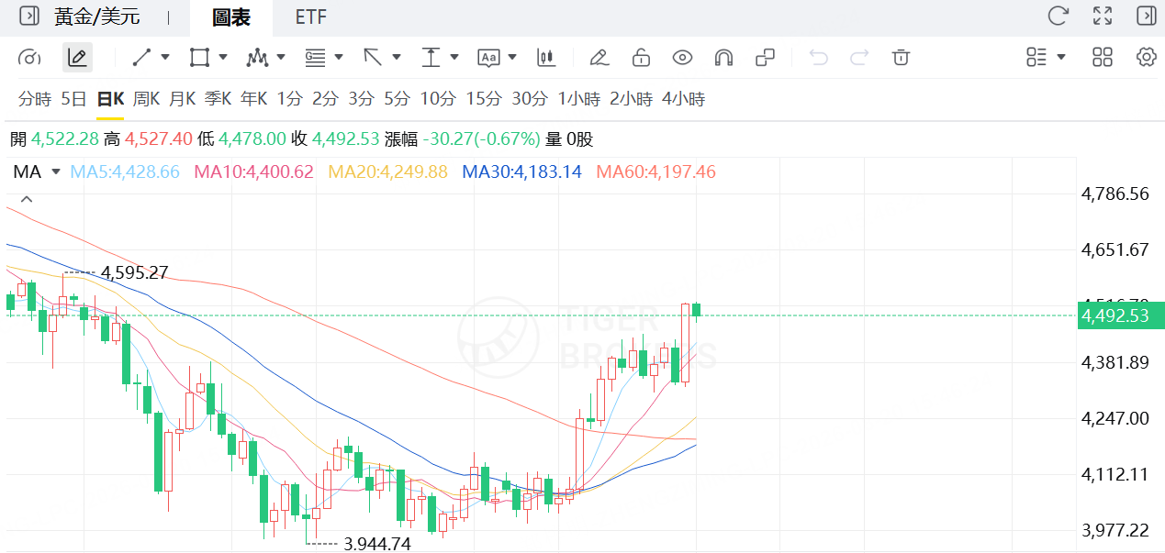Switch to 3分 interval
1165x553 pixels.
pos(361,99)
